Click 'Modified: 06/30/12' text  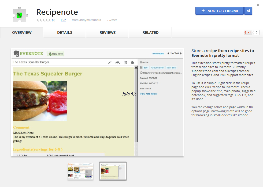[149, 83]
